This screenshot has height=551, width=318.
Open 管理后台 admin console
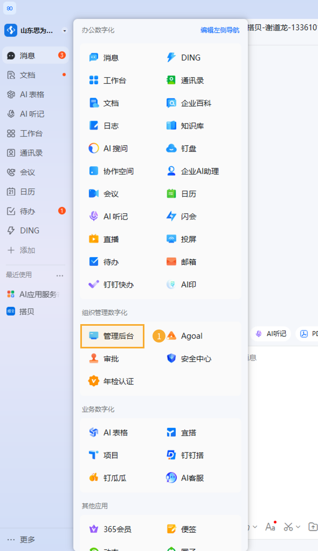[x=112, y=337]
